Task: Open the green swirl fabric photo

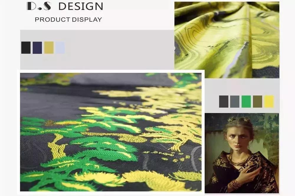Action: 227,40
